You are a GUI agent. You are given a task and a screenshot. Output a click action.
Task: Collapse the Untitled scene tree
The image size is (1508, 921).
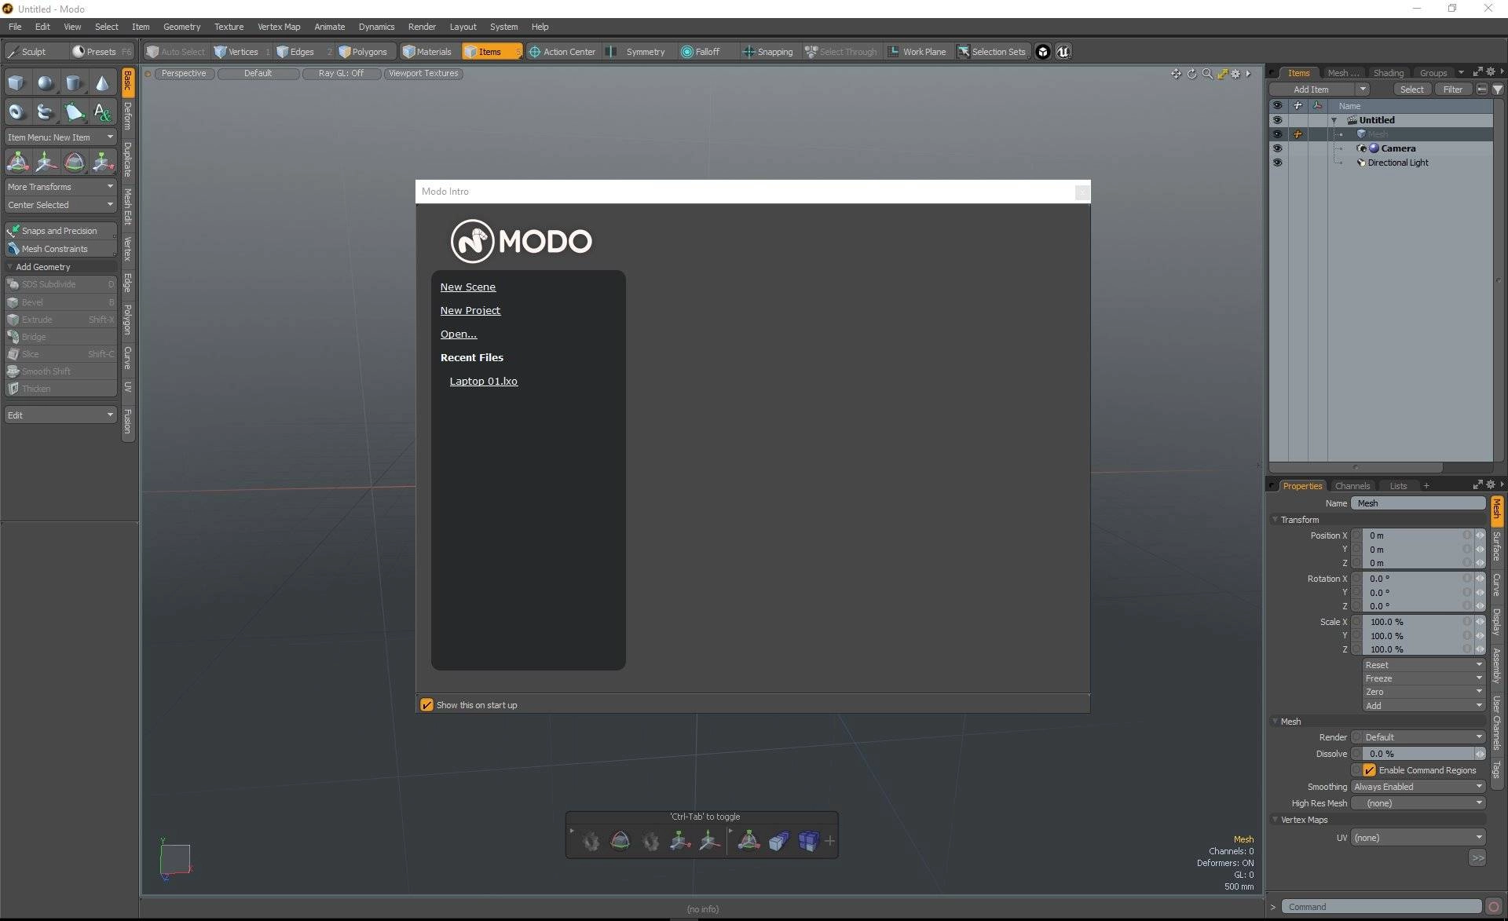pyautogui.click(x=1334, y=120)
